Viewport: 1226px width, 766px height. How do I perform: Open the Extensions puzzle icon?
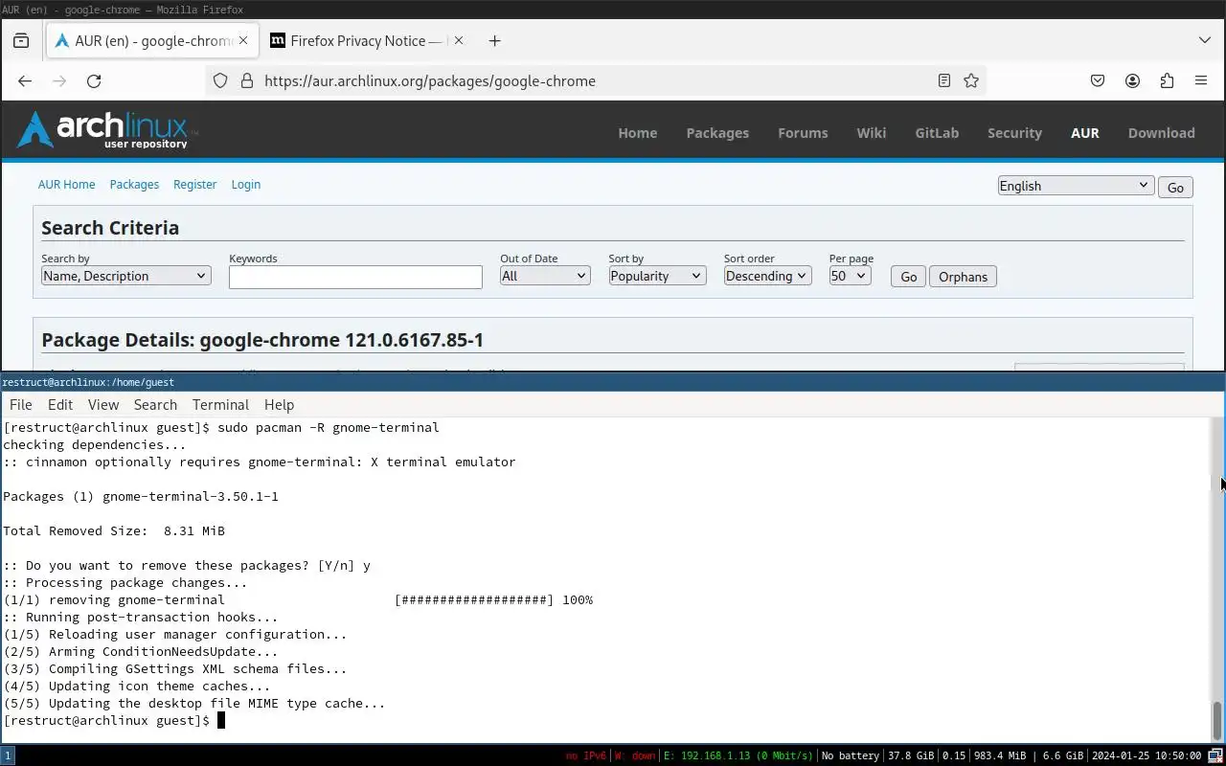point(1167,80)
